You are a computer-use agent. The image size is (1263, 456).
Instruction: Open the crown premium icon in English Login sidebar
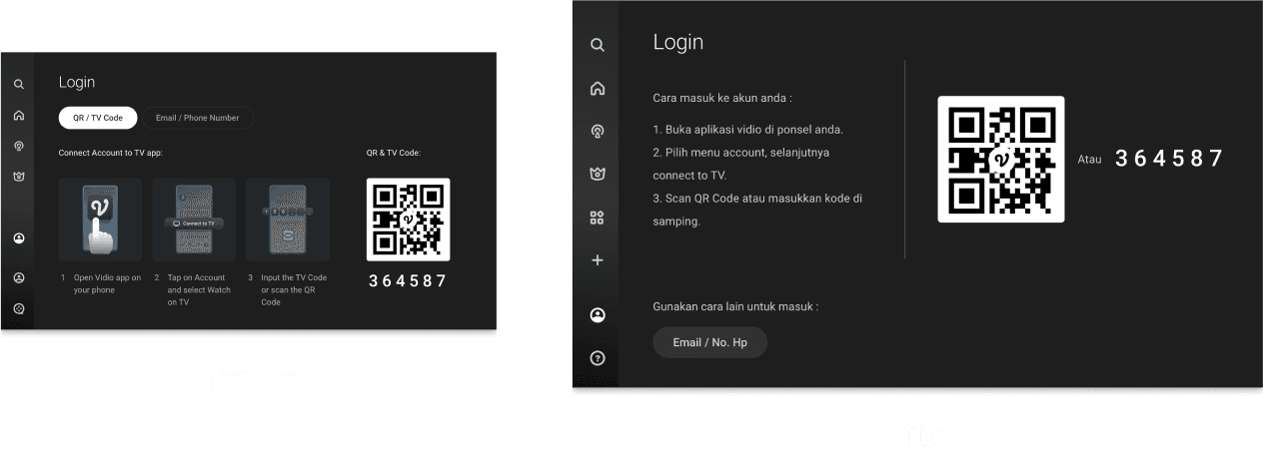pos(18,176)
